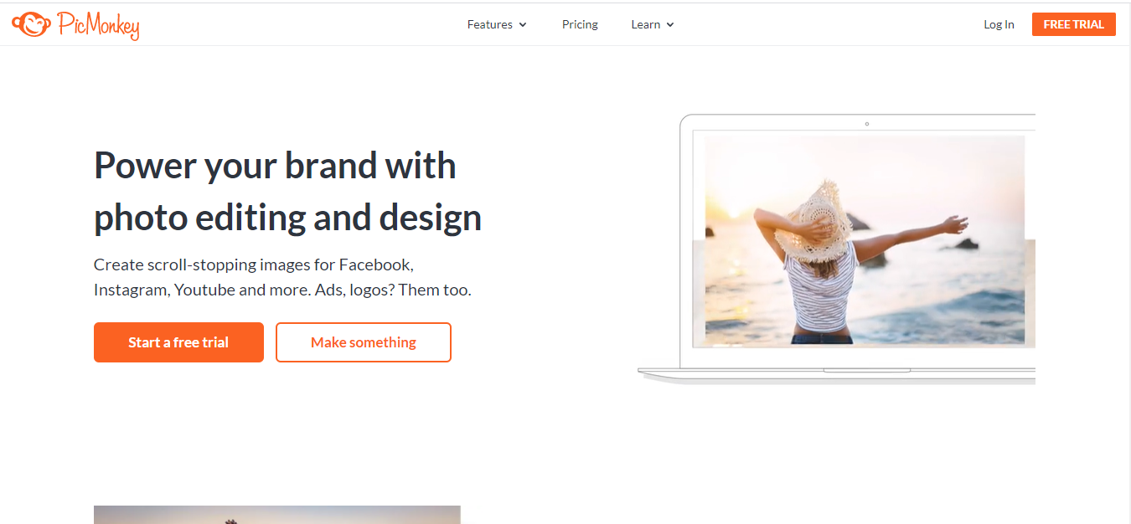This screenshot has width=1131, height=524.
Task: Click the partially visible image at page bottom
Action: pyautogui.click(x=277, y=515)
